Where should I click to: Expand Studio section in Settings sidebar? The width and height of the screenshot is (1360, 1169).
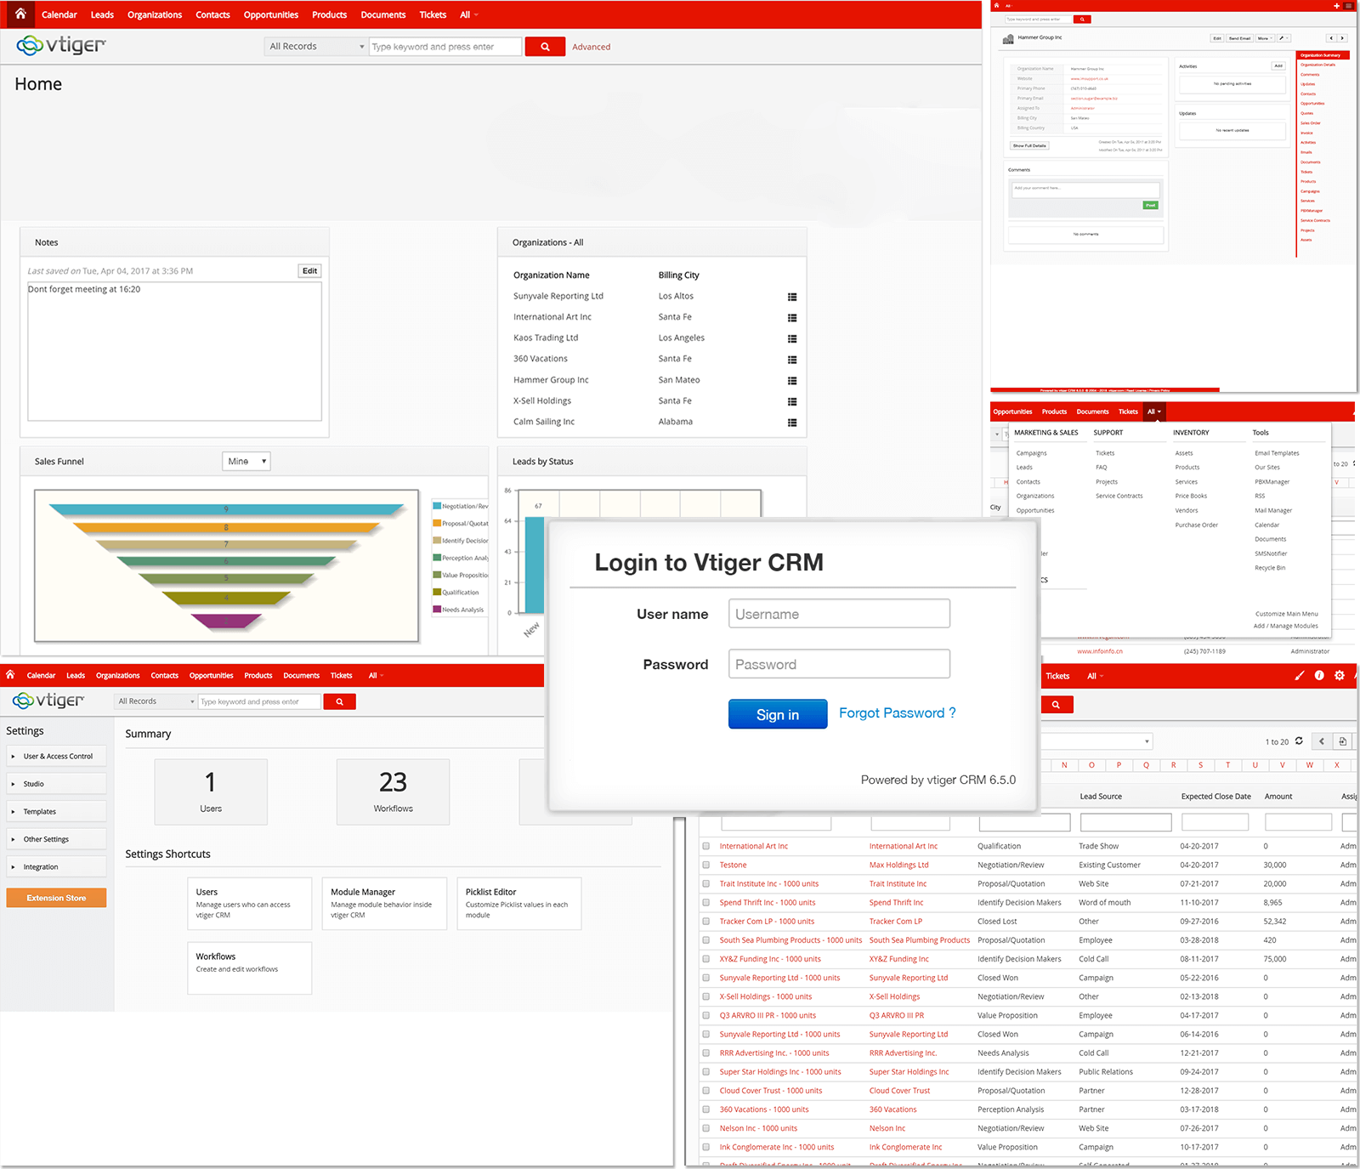(57, 784)
